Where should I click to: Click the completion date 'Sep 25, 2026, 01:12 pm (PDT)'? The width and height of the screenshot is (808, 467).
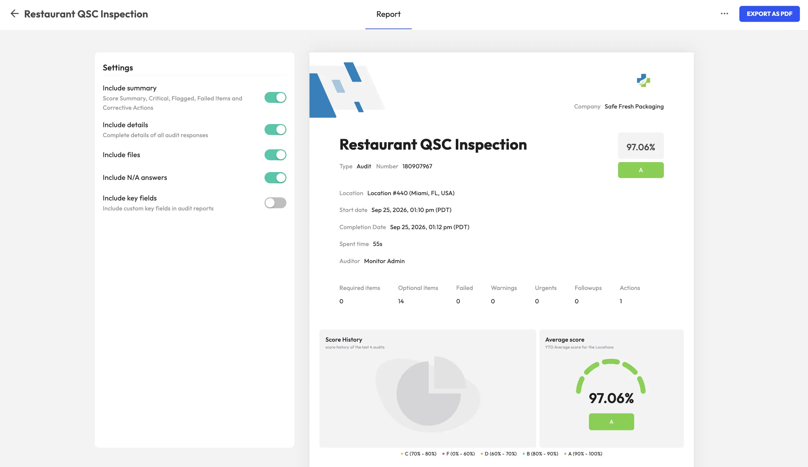[x=430, y=227]
